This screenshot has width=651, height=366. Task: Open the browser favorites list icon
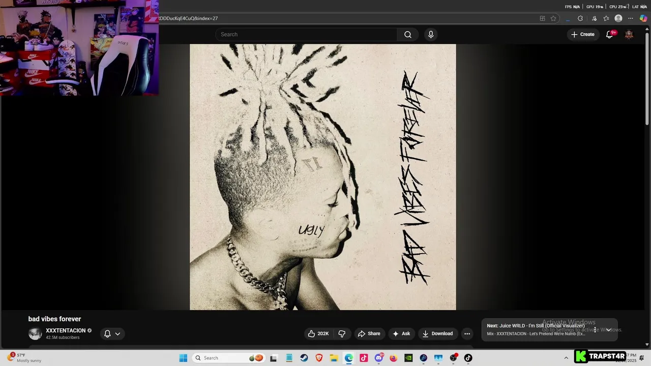point(606,18)
